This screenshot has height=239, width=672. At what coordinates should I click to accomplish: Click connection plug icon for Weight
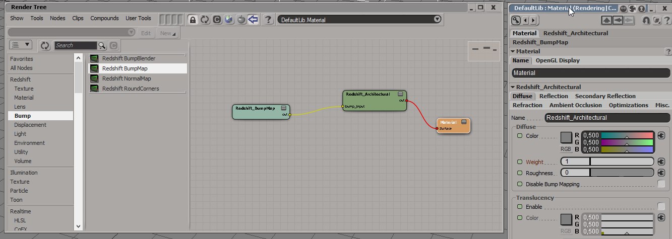[661, 162]
